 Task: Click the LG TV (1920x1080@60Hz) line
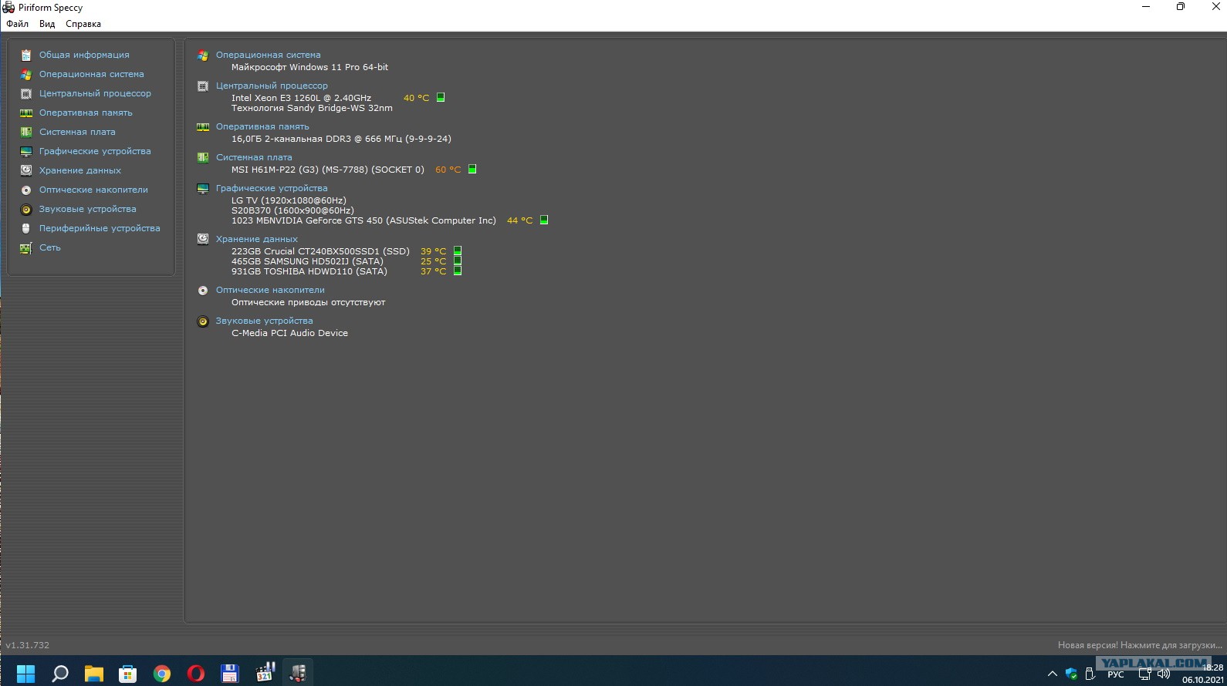click(289, 200)
